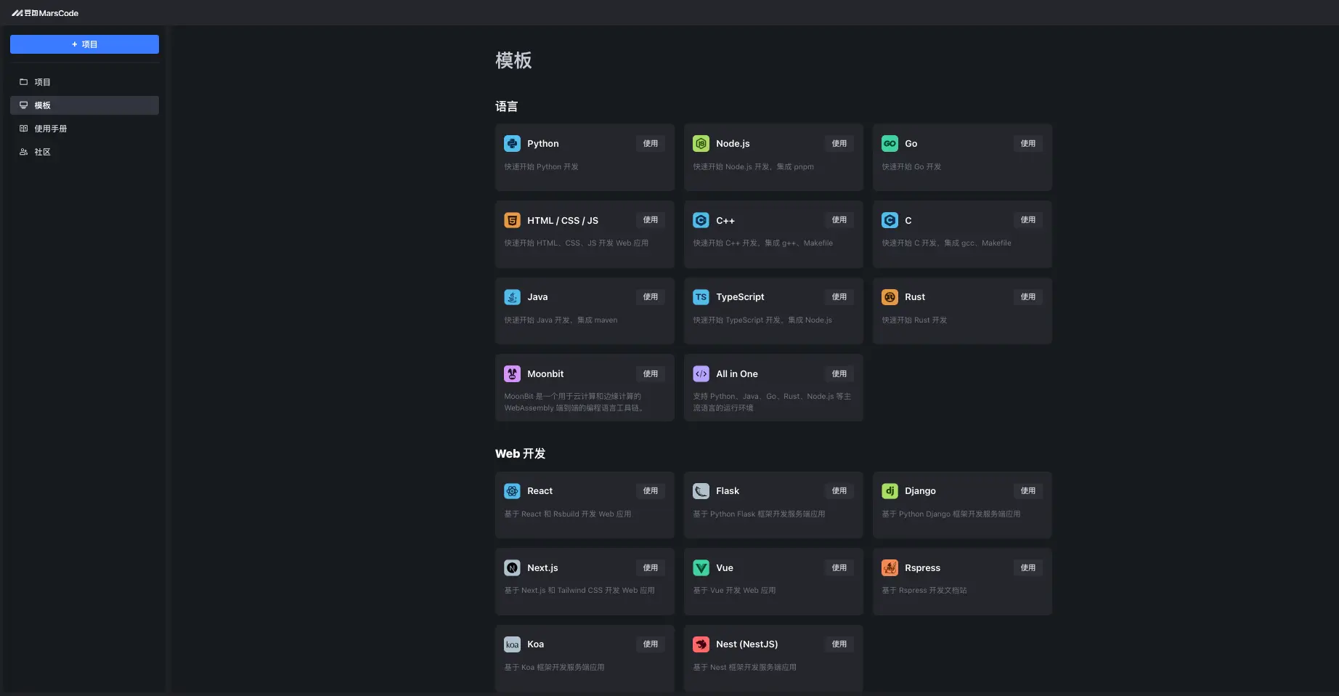The width and height of the screenshot is (1339, 696).
Task: Click the folder icon beside 项目 in sidebar
Action: pyautogui.click(x=23, y=82)
